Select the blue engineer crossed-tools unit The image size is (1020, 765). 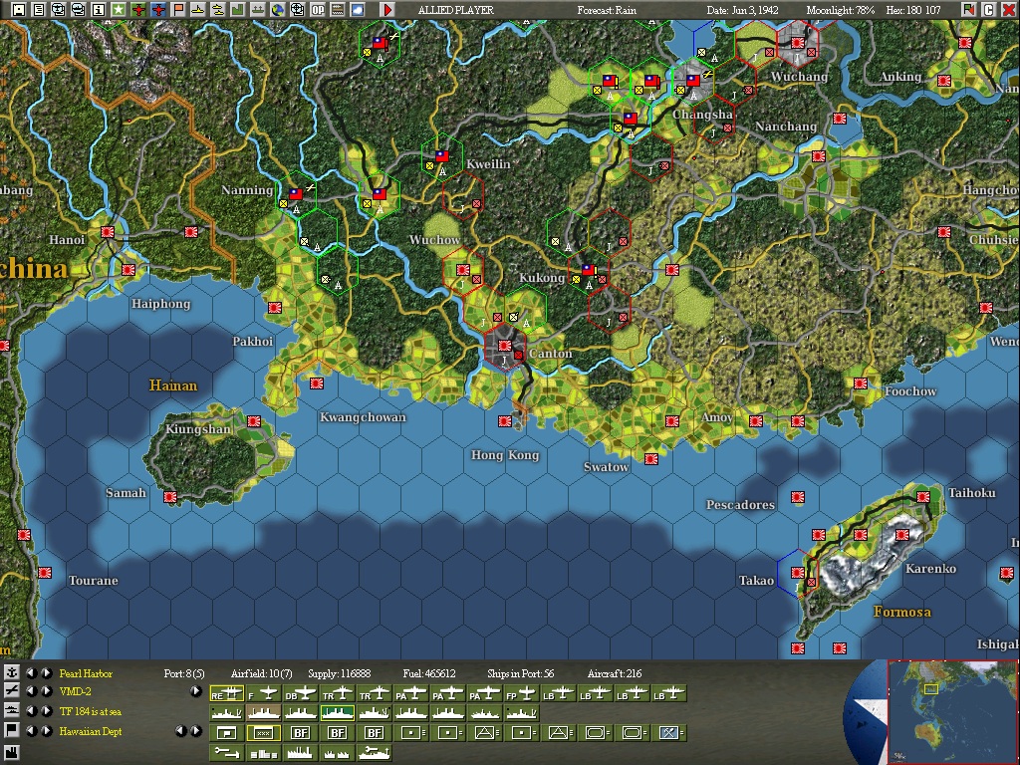(x=669, y=733)
